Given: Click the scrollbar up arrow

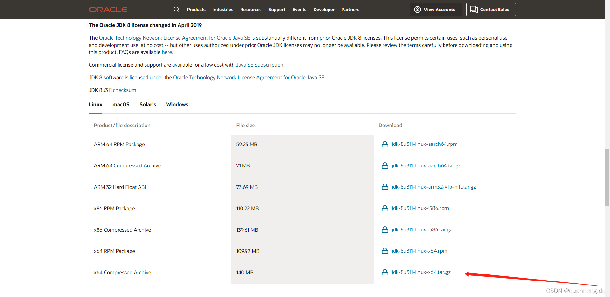Looking at the screenshot, I should (x=607, y=3).
